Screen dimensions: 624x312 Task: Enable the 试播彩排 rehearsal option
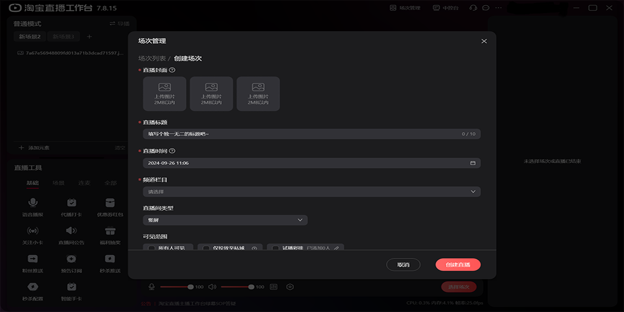[x=276, y=248]
